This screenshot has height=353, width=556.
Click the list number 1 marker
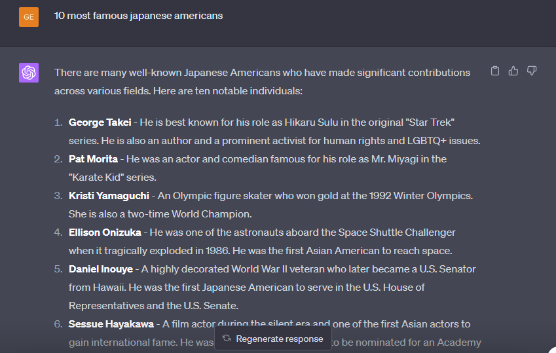[x=58, y=122]
